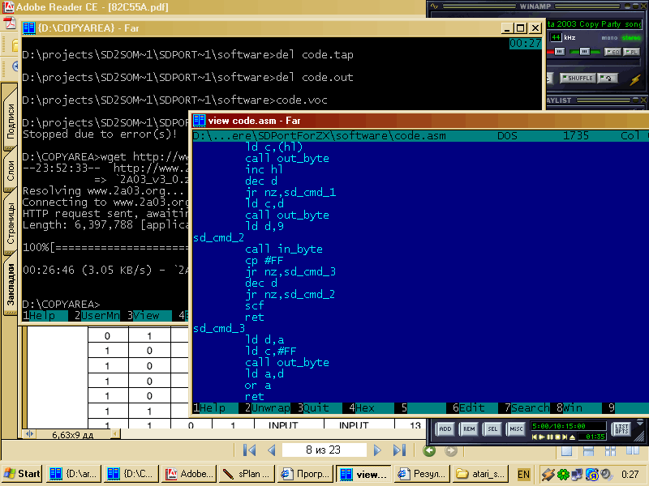This screenshot has height=486, width=649.
Task: Open playlist LIST OPTS menu
Action: click(x=621, y=428)
